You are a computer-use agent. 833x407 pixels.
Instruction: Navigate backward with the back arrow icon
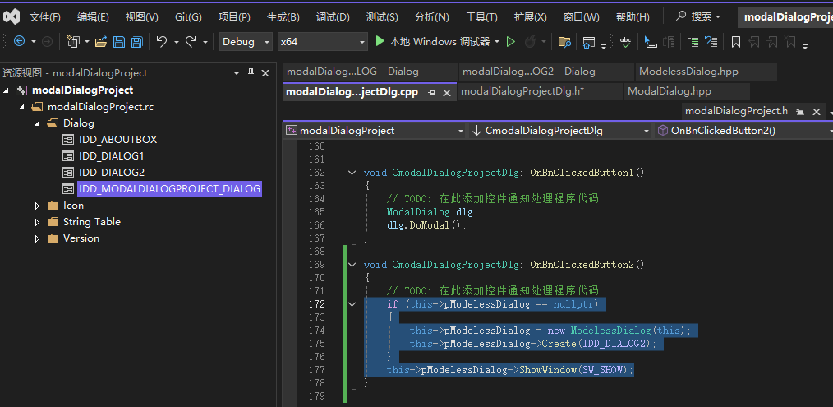pyautogui.click(x=19, y=42)
